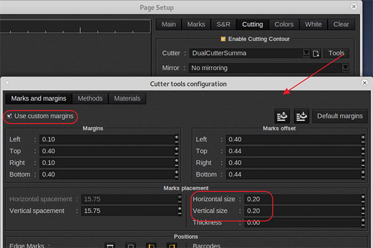
Task: Toggle the Use custom margins checkbox
Action: tap(9, 116)
